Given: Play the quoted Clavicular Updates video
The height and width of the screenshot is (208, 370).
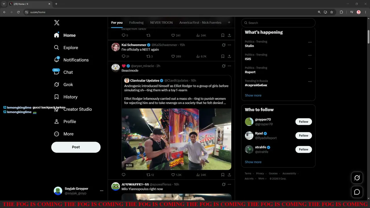Looking at the screenshot, I should pos(176,139).
